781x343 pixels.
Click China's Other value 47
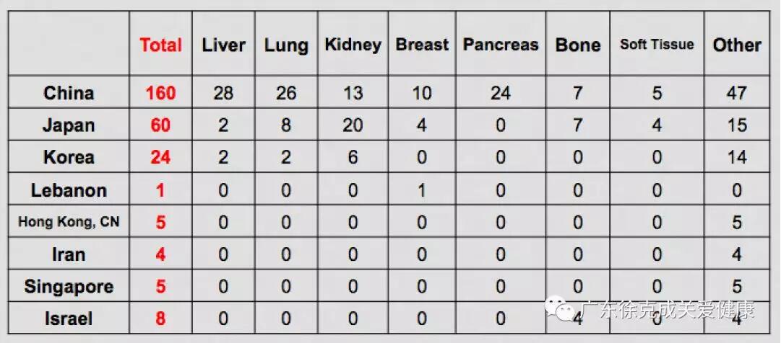click(x=736, y=93)
